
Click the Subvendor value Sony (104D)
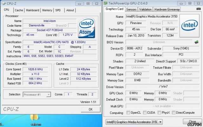click(181, 48)
